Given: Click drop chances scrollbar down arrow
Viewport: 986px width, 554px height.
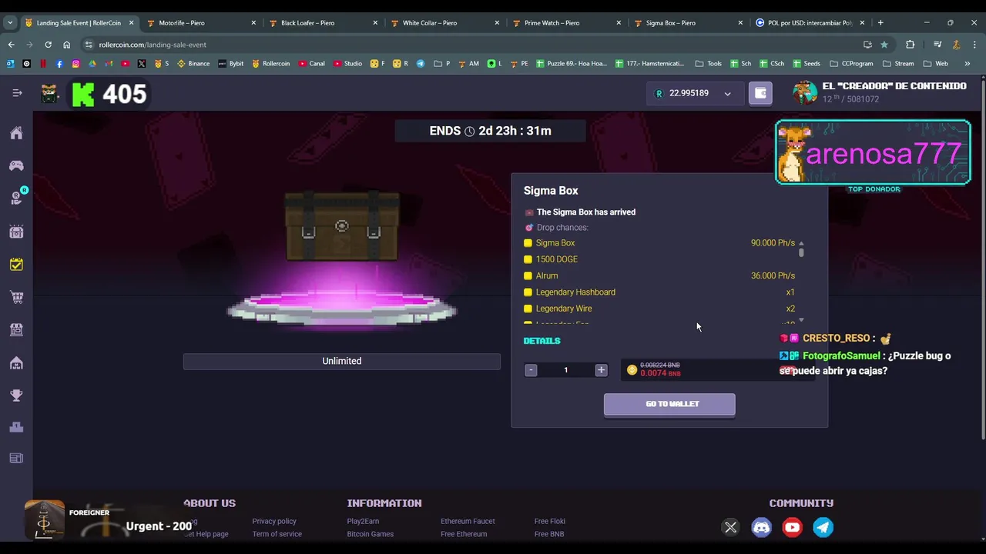Looking at the screenshot, I should (x=801, y=320).
